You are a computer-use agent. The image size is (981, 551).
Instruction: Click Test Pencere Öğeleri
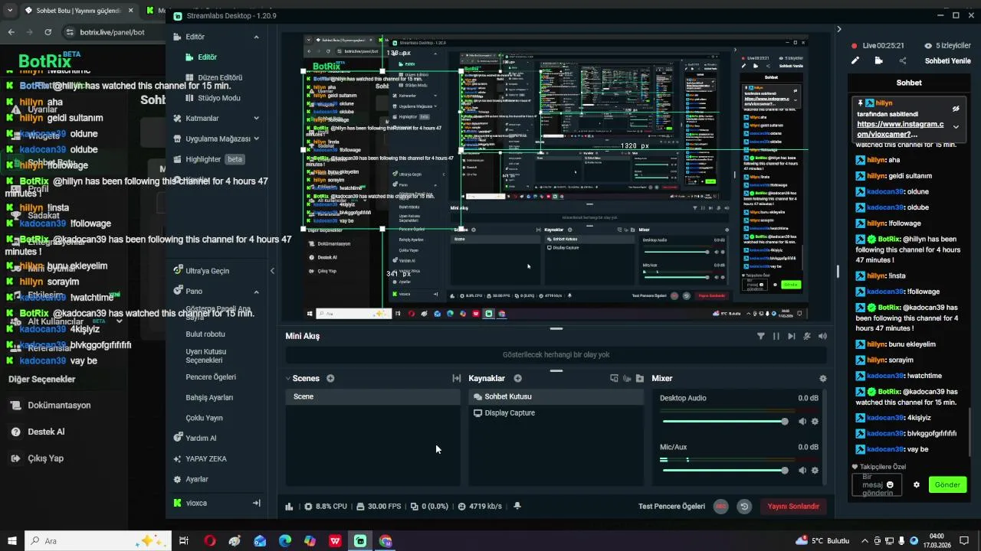(671, 506)
